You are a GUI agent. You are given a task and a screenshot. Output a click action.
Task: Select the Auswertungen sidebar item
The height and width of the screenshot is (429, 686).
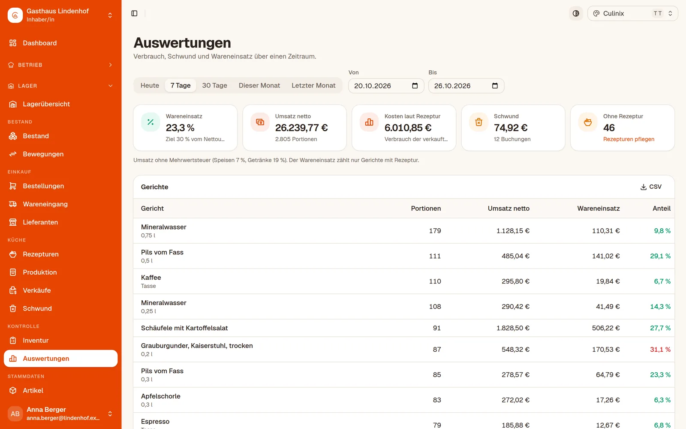[x=60, y=359]
